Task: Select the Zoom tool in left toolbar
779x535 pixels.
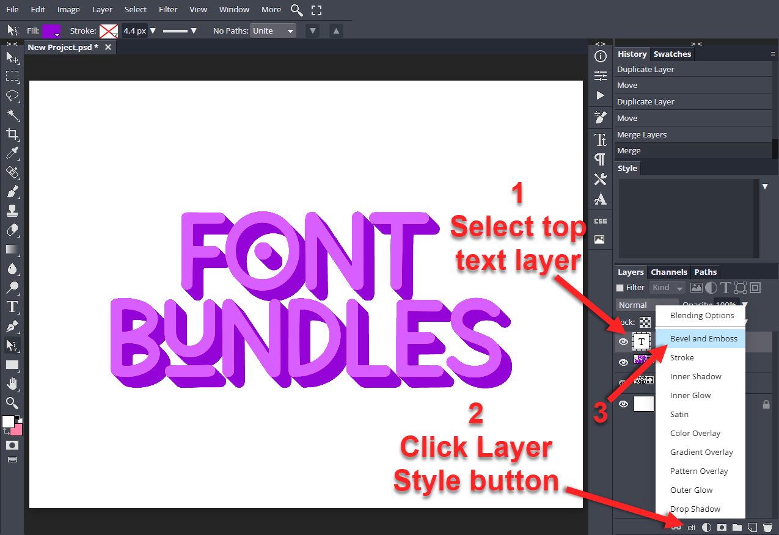Action: point(12,403)
